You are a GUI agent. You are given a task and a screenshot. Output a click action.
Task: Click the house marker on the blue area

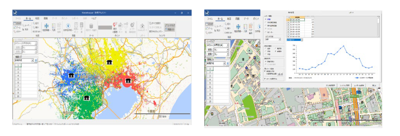(x=71, y=76)
